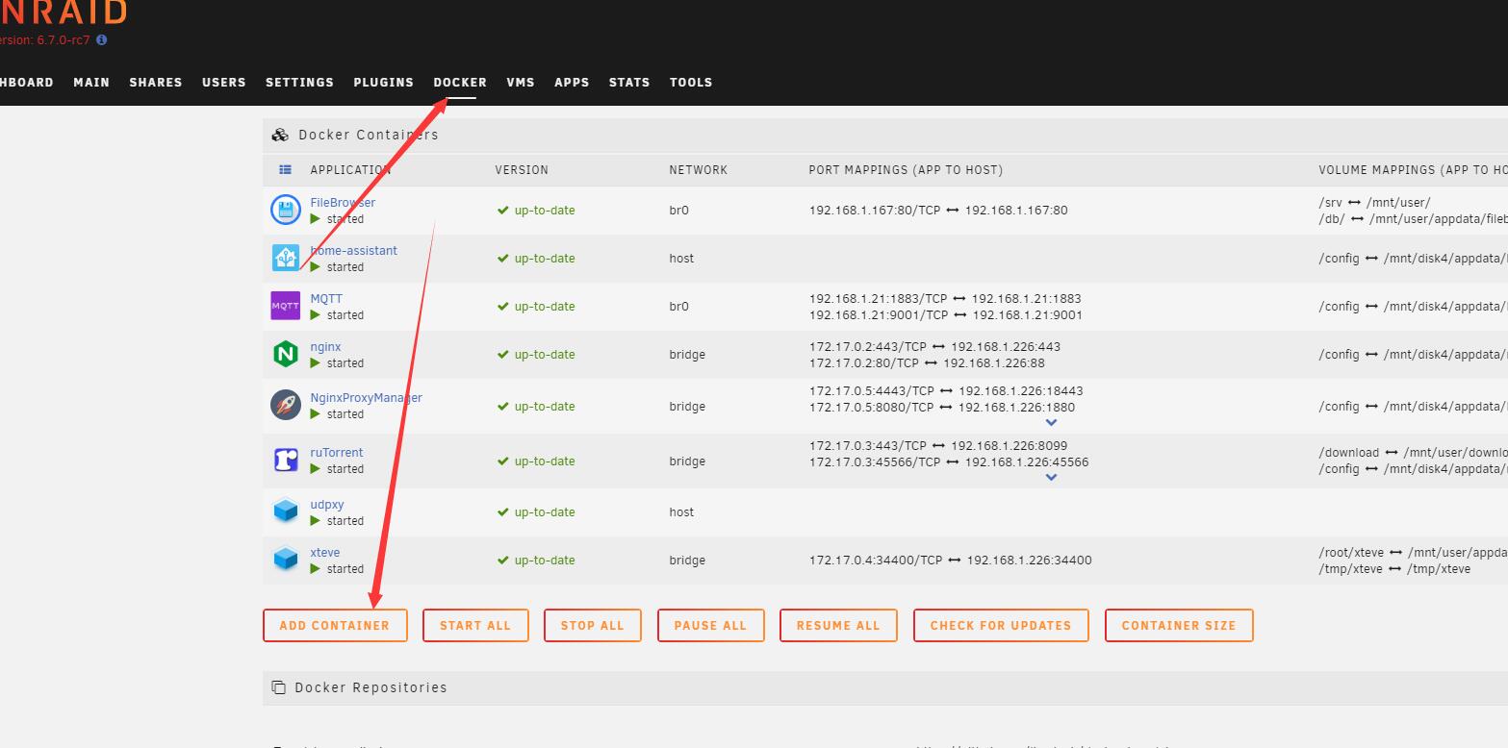
Task: Click the xteve blue cube icon
Action: pos(286,560)
